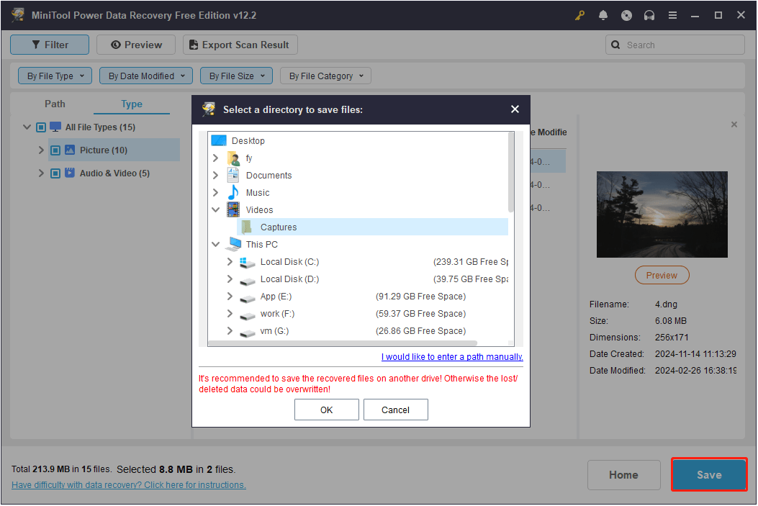Toggle the Audio & Video (5) checkbox

point(55,173)
